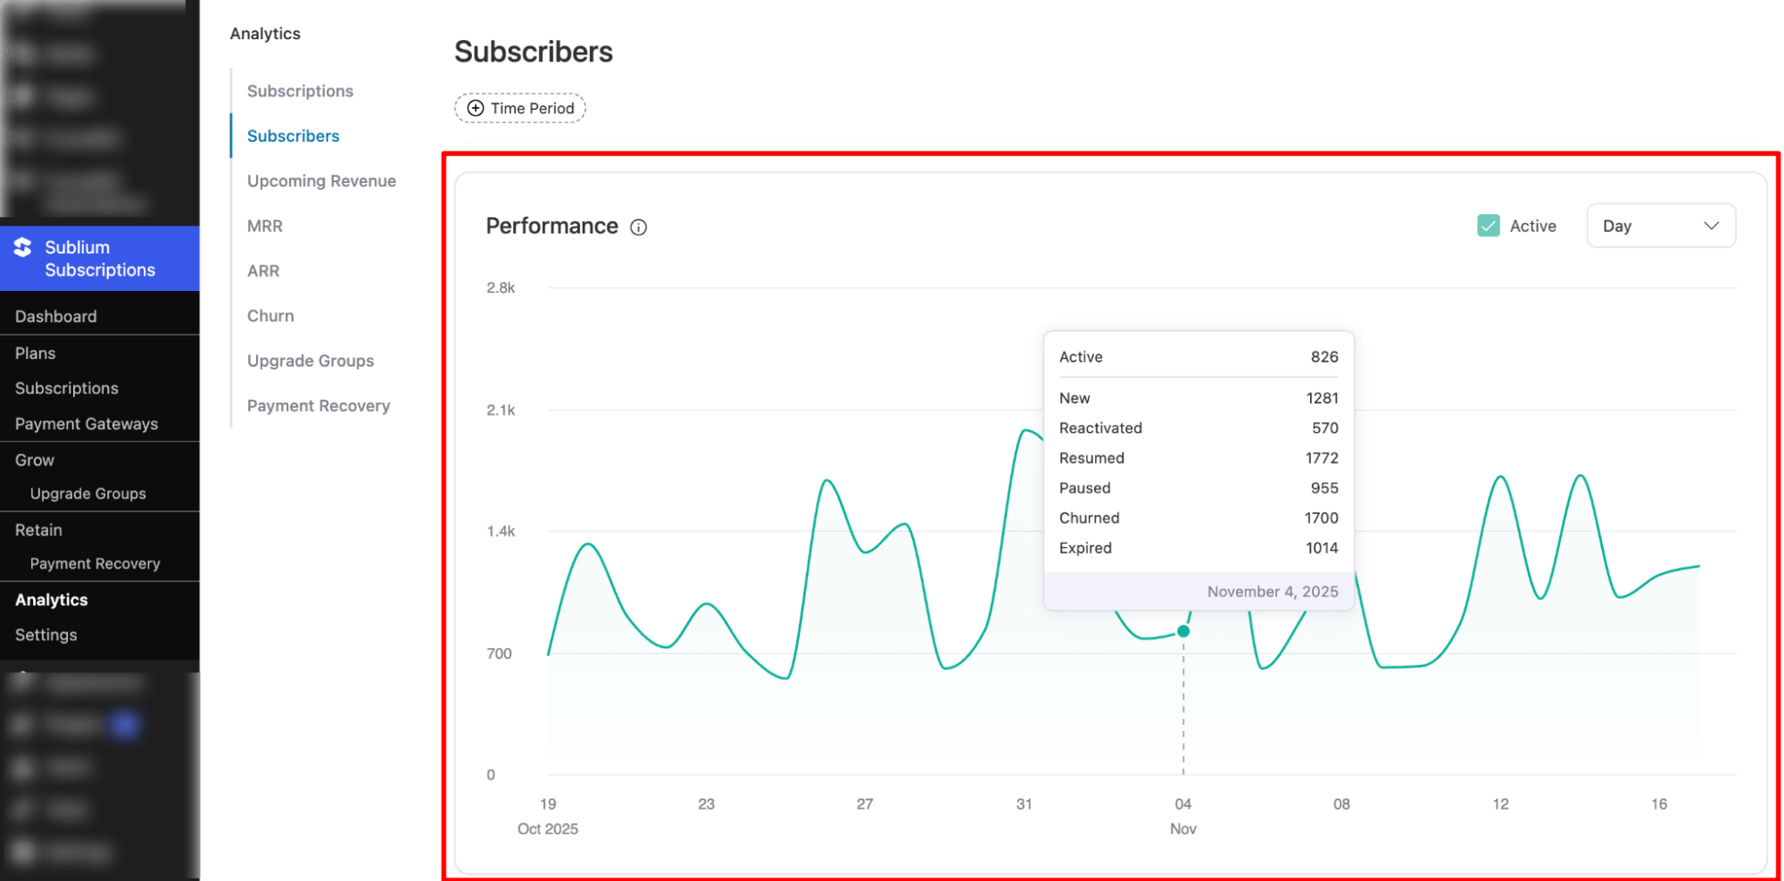Image resolution: width=1784 pixels, height=881 pixels.
Task: Uncheck the Active series checkbox
Action: pyautogui.click(x=1488, y=225)
